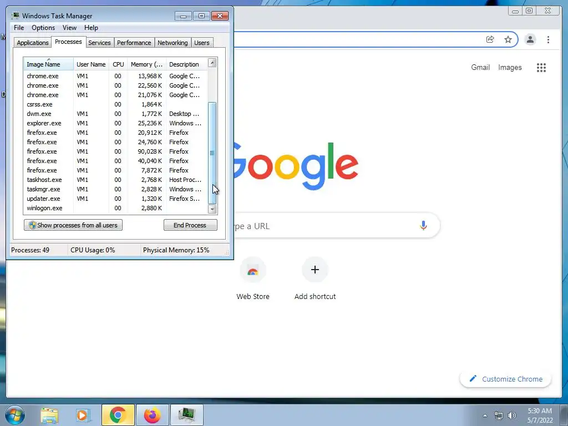Click the Add shortcut plus icon

(315, 270)
